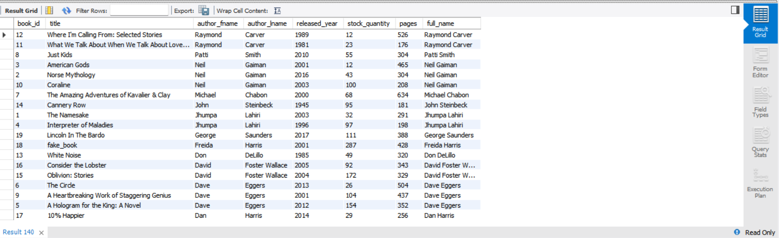
Task: Toggle the side panel visibility icon
Action: click(735, 9)
